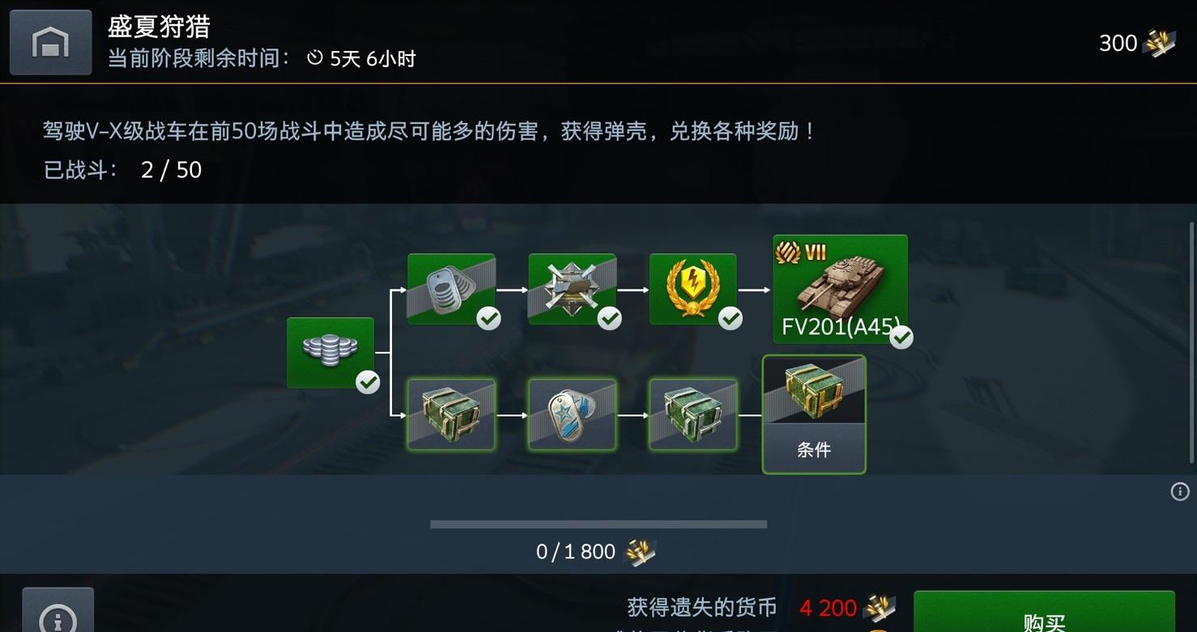1197x632 pixels.
Task: Click the checkmark on FV201 tile
Action: click(x=901, y=337)
